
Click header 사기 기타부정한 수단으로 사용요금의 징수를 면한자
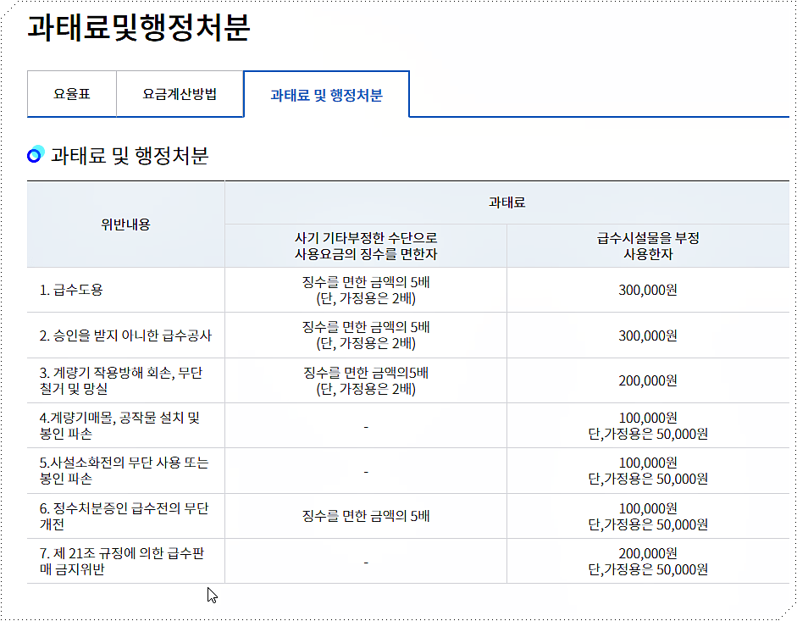[366, 246]
